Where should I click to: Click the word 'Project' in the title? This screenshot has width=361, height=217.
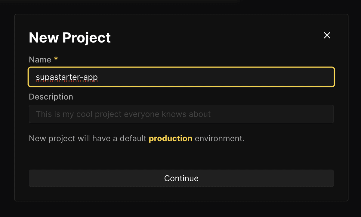(x=86, y=38)
